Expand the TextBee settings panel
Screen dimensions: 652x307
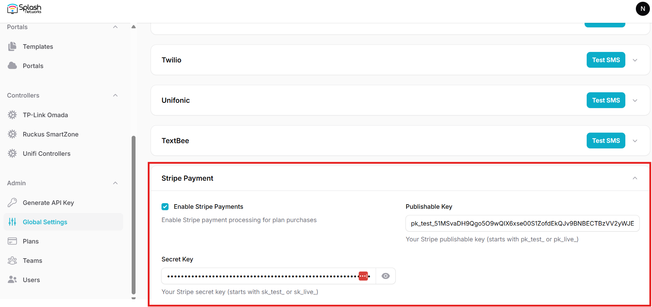(635, 141)
